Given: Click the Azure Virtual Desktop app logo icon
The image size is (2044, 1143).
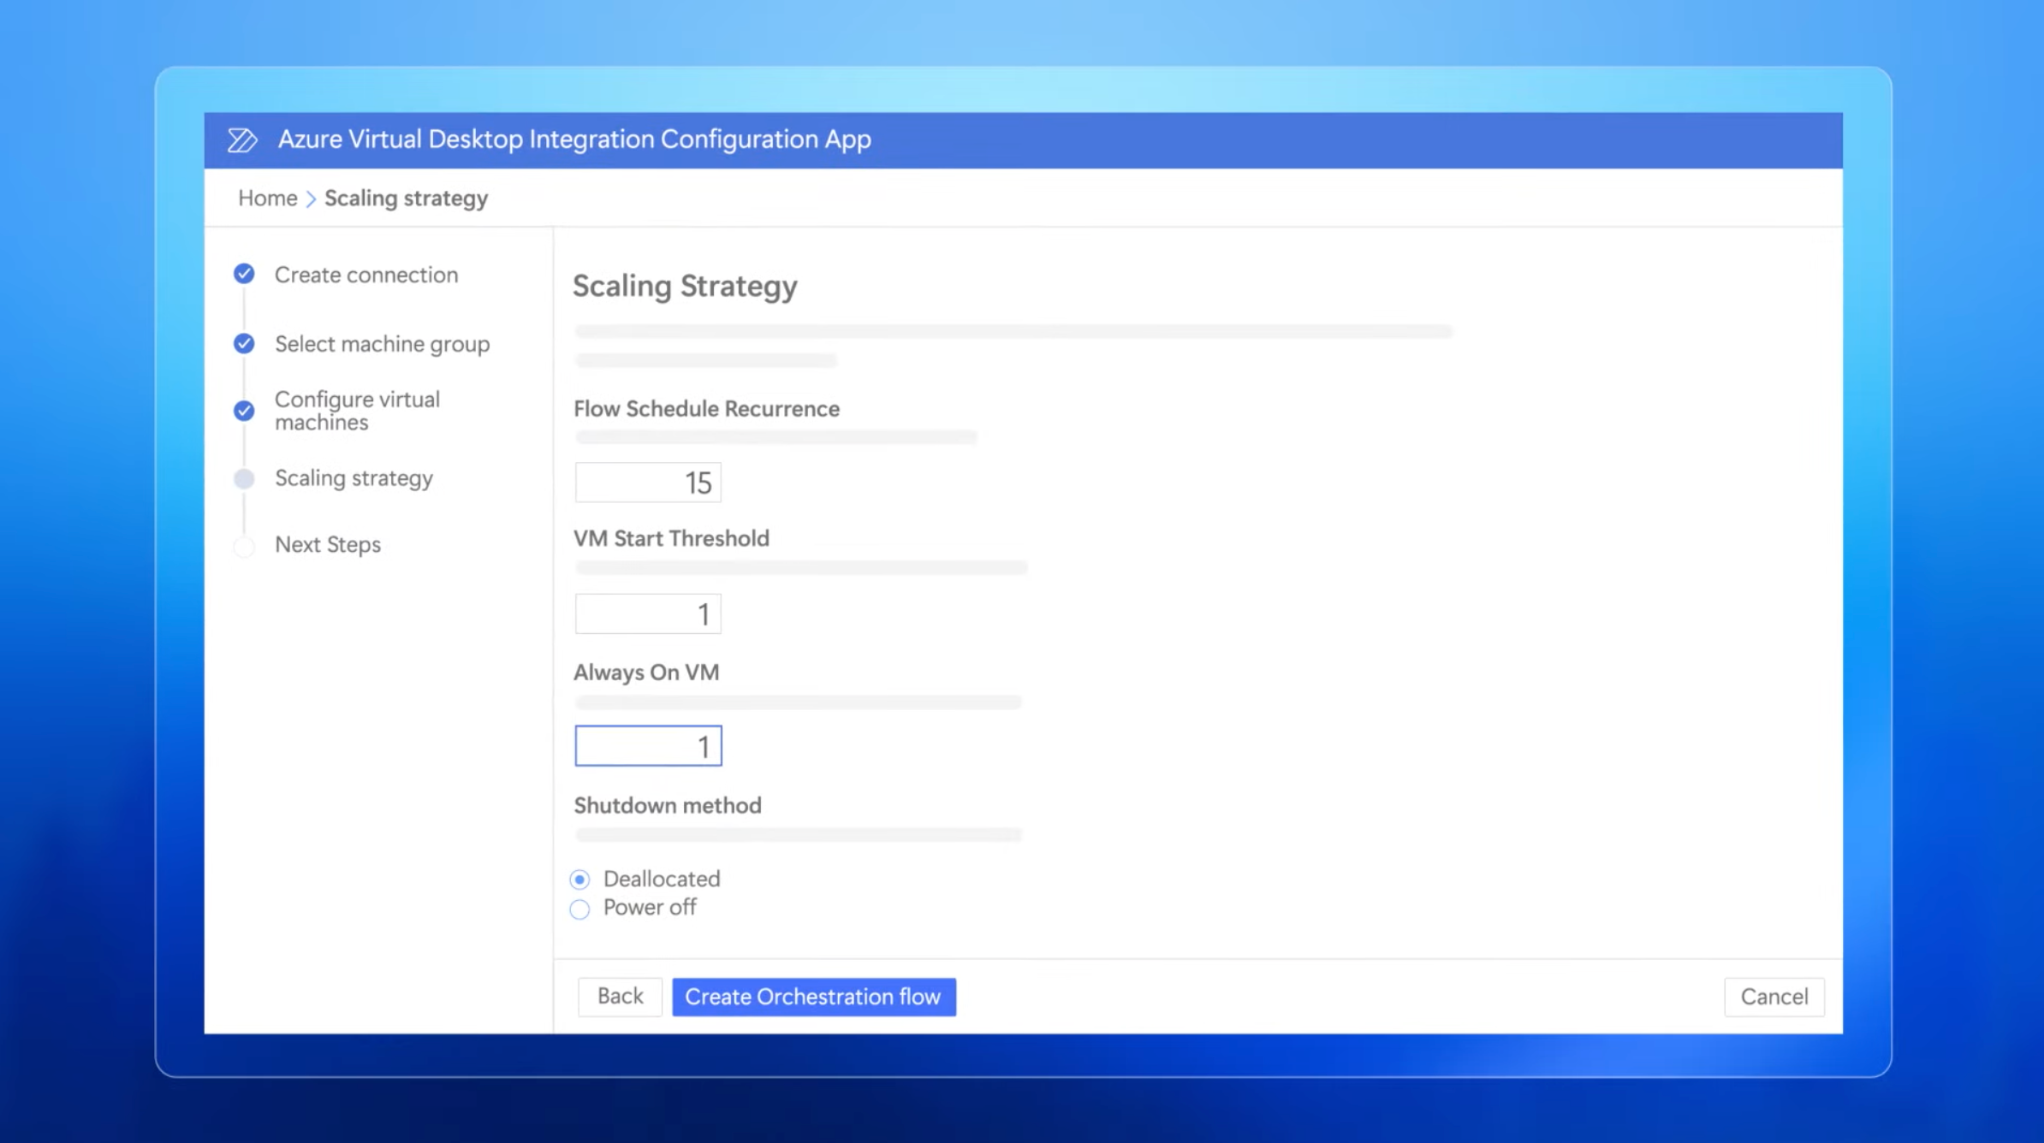Looking at the screenshot, I should (243, 139).
